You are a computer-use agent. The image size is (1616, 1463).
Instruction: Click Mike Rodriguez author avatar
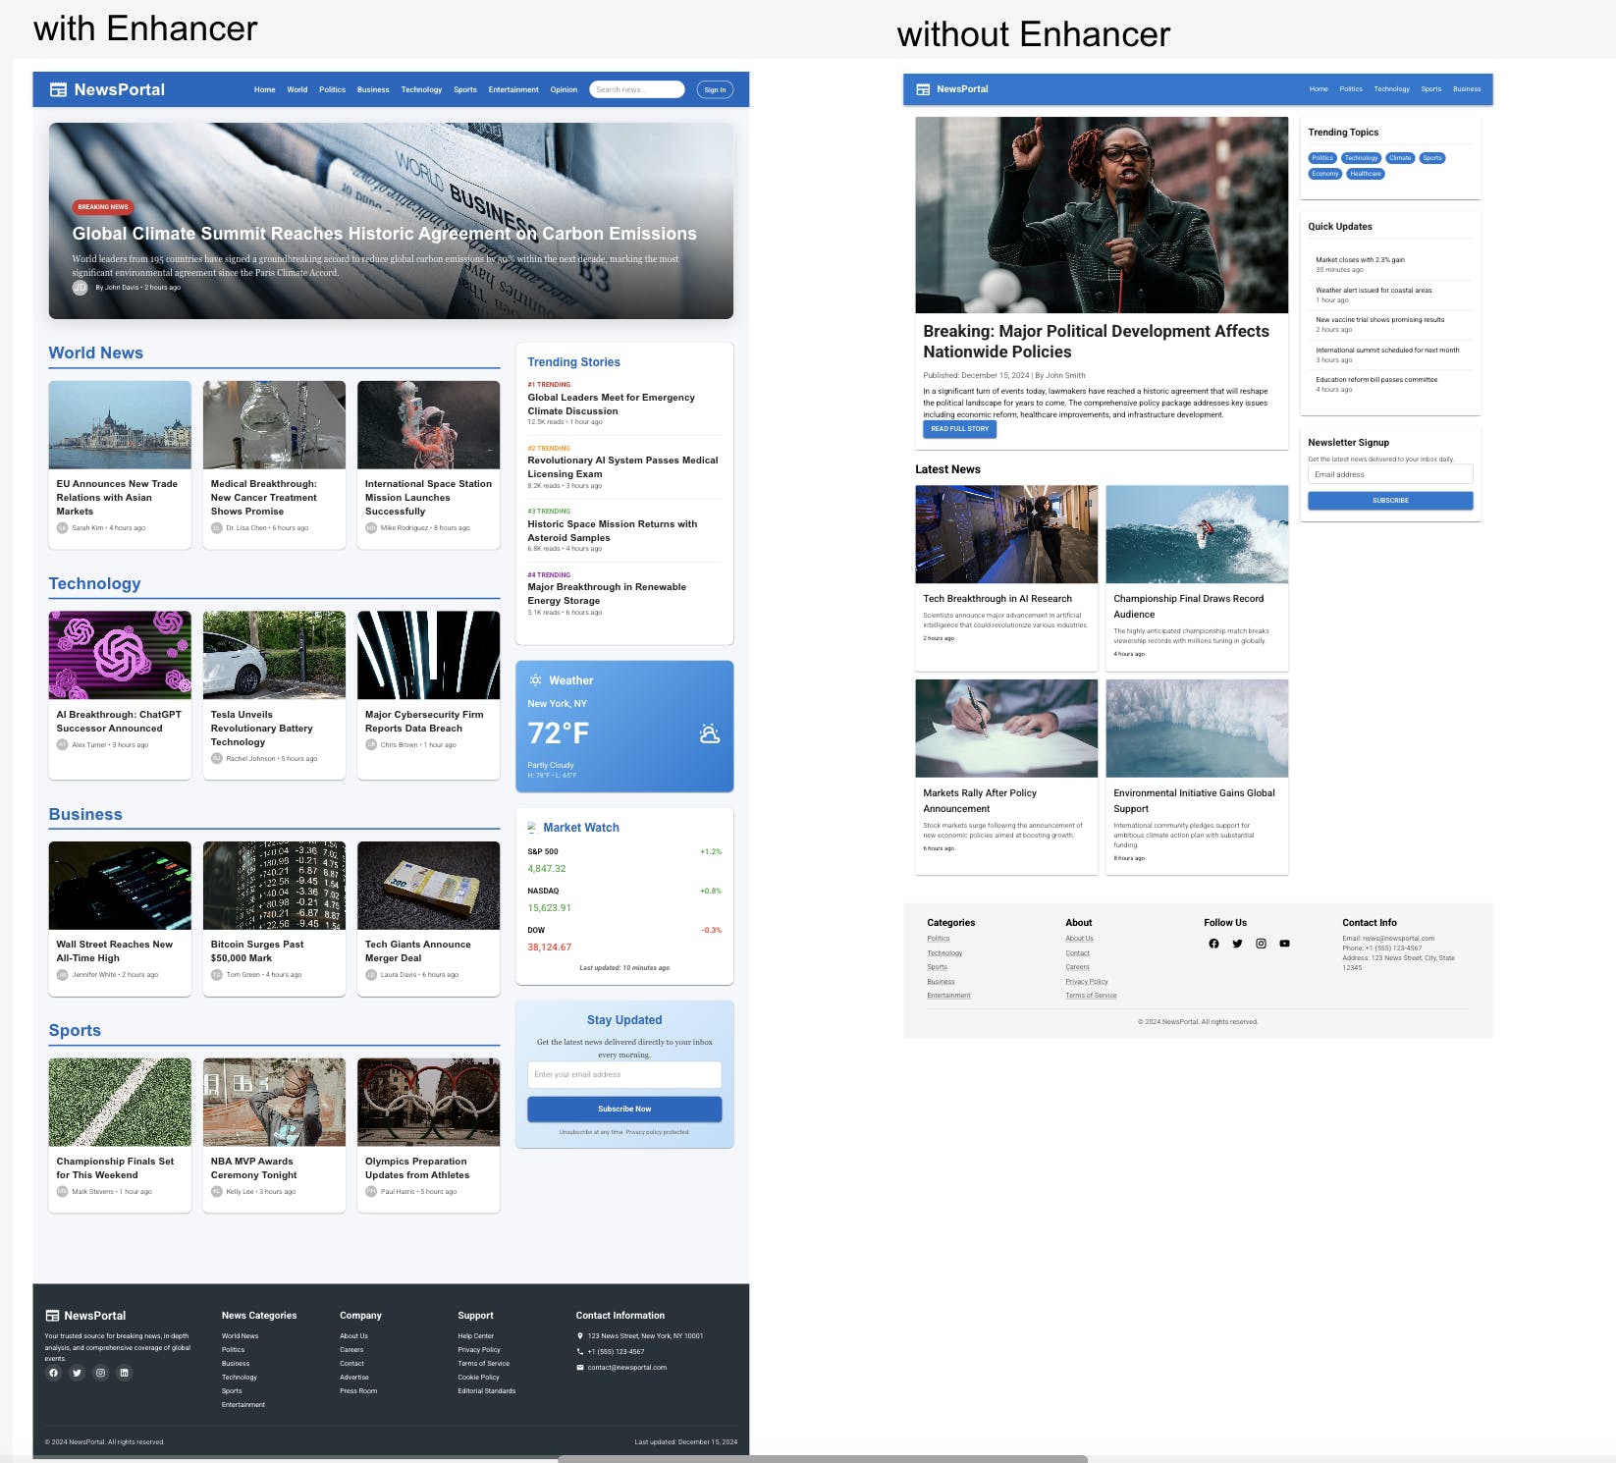[x=371, y=528]
